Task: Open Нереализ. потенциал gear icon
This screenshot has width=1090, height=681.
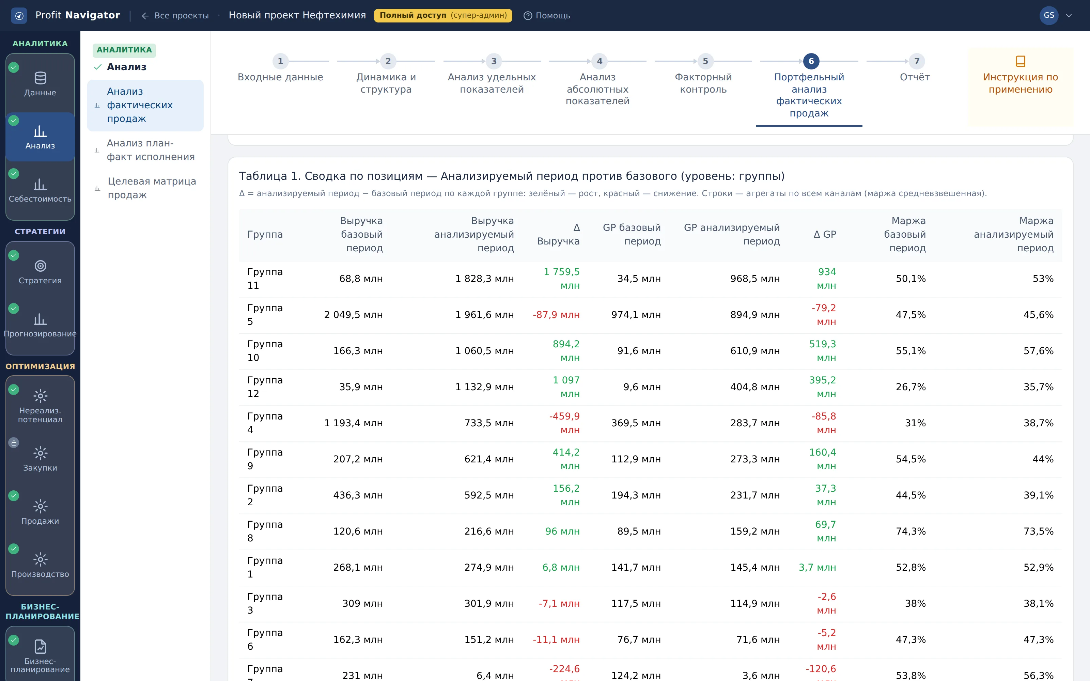Action: coord(40,396)
